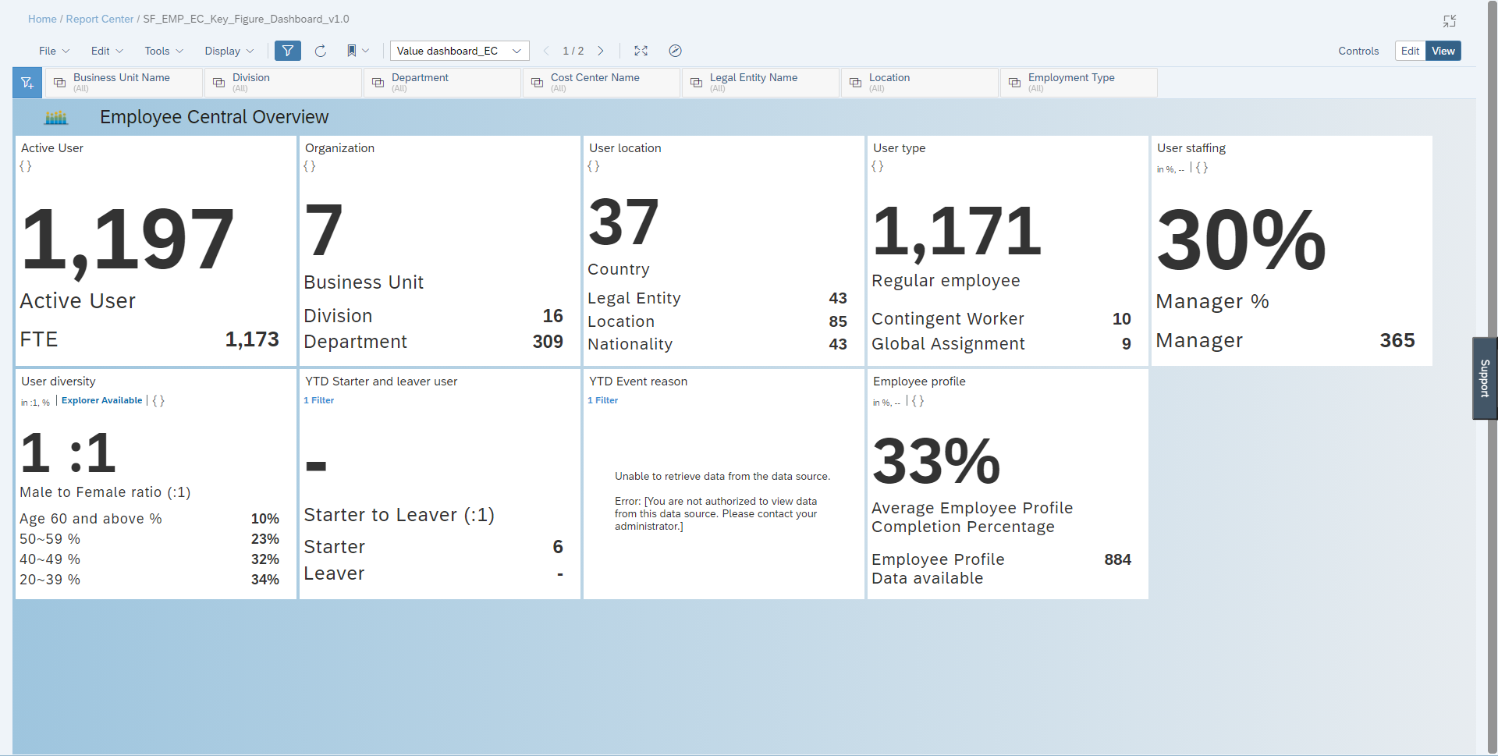Expand the bookmark dropdown arrow
Viewport: 1498px width, 756px height.
coord(364,51)
